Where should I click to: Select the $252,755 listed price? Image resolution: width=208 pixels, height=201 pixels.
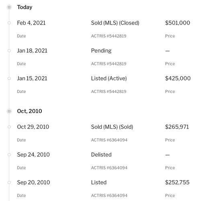pyautogui.click(x=177, y=183)
